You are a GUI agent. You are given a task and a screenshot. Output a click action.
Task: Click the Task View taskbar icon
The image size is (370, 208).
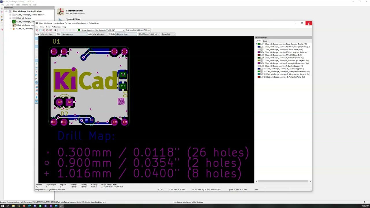pos(8,206)
